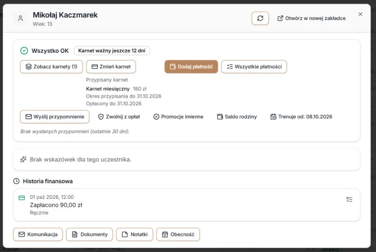This screenshot has width=376, height=252.
Task: Open Promocje imienne
Action: 178,117
